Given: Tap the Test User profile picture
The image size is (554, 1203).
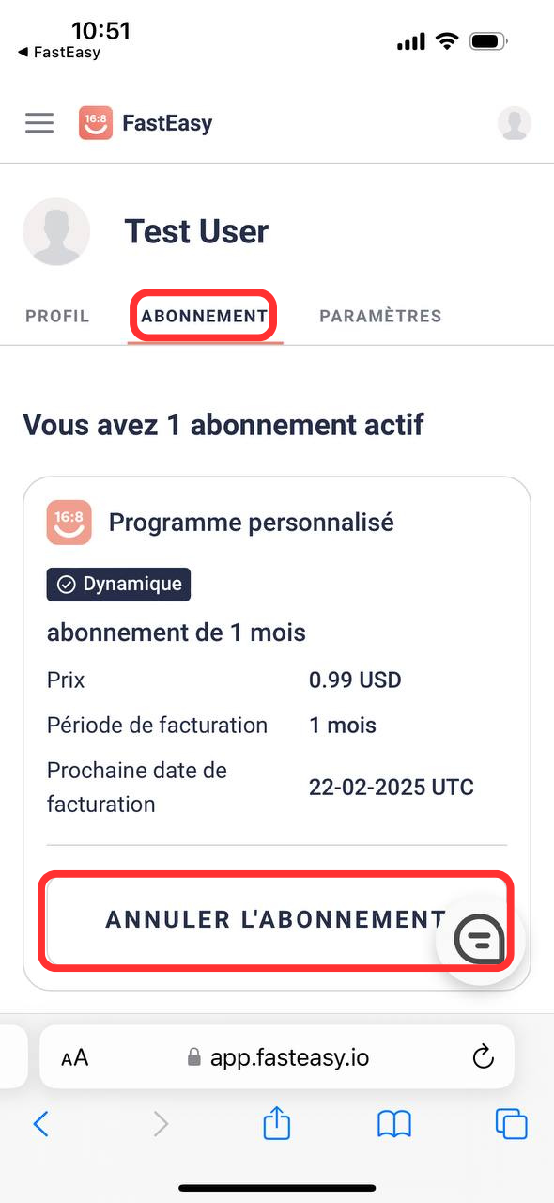Looking at the screenshot, I should coord(56,231).
